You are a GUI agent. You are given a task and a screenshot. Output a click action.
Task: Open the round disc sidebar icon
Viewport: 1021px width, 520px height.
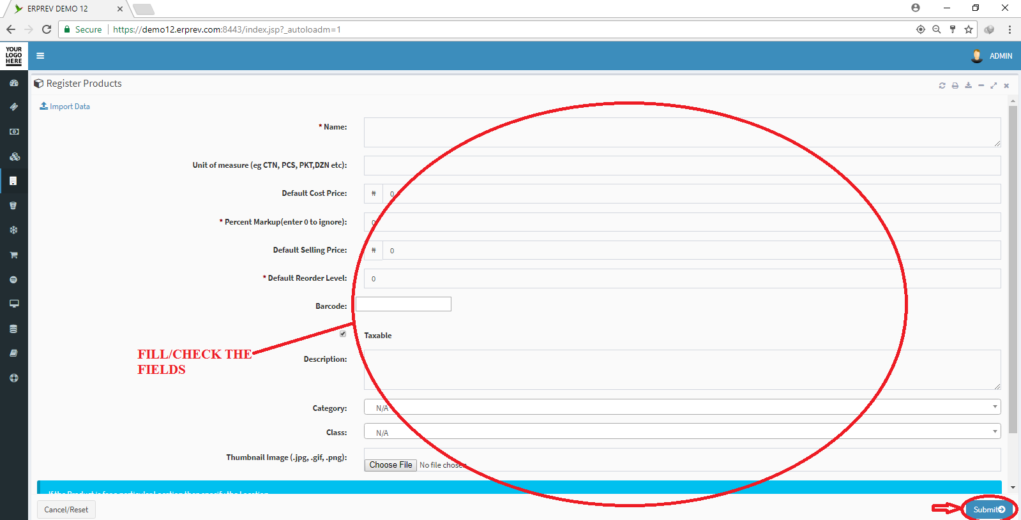(13, 279)
